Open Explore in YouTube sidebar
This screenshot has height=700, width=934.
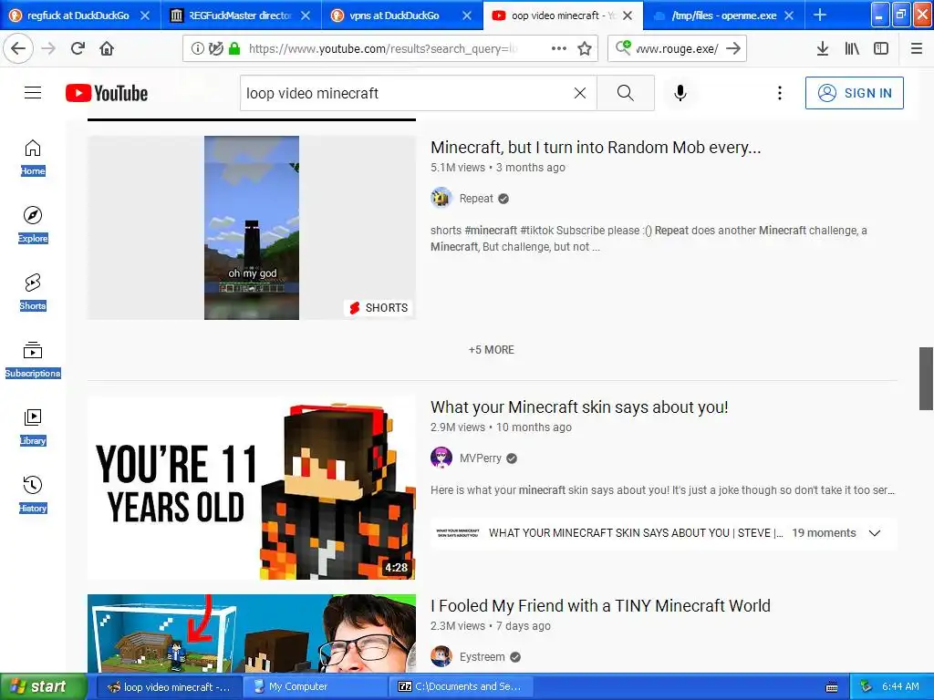point(33,225)
